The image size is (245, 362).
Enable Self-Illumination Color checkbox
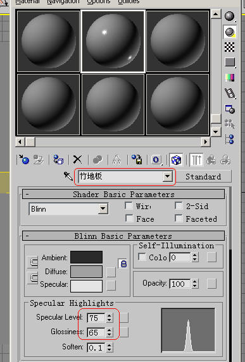[142, 256]
